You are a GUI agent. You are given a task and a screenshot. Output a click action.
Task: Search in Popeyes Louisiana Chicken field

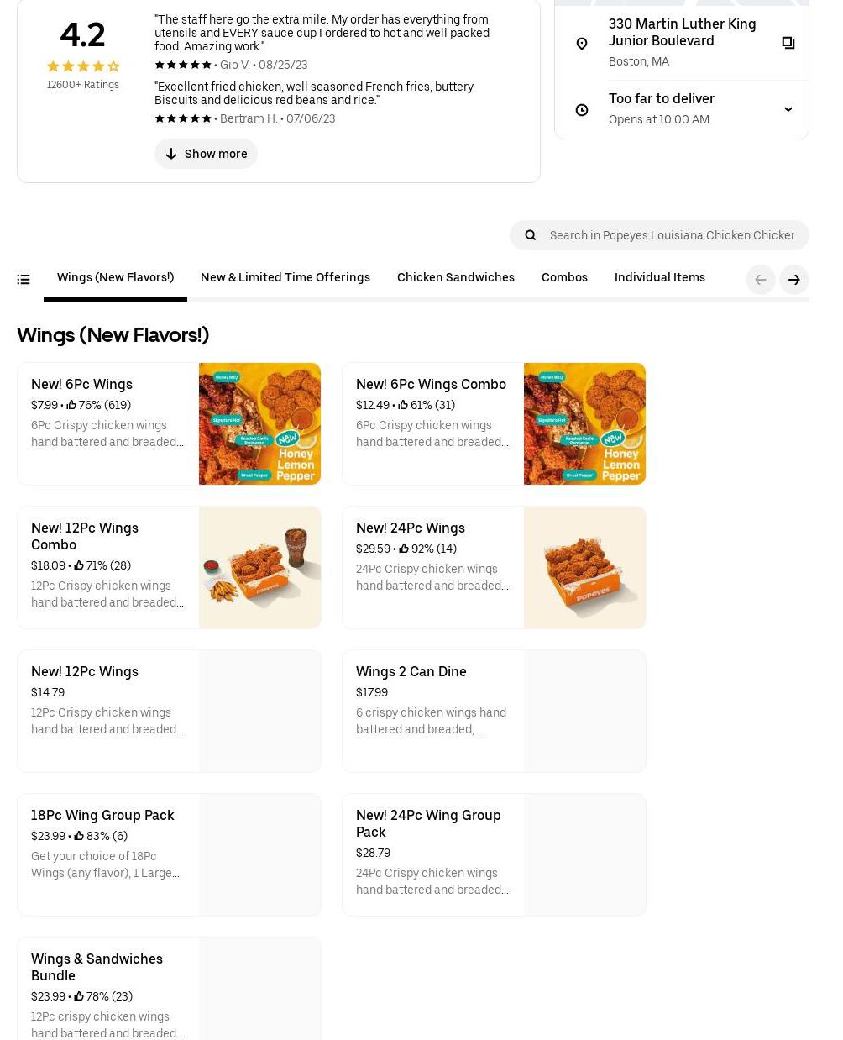click(672, 235)
